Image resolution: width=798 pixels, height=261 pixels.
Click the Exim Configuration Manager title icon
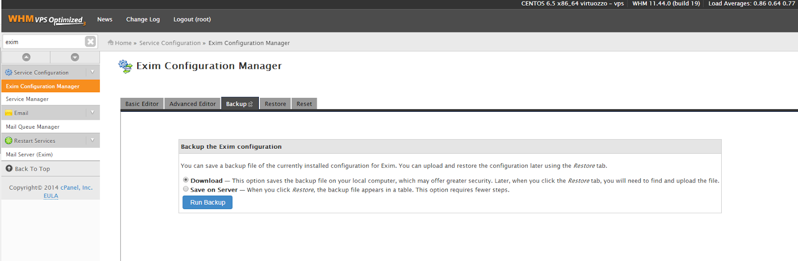(125, 66)
